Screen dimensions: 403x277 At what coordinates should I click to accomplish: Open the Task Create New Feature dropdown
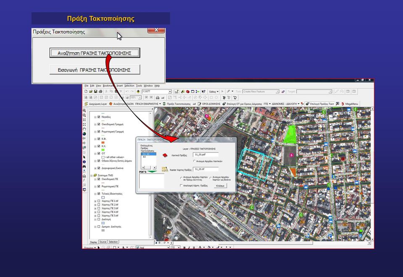click(277, 91)
